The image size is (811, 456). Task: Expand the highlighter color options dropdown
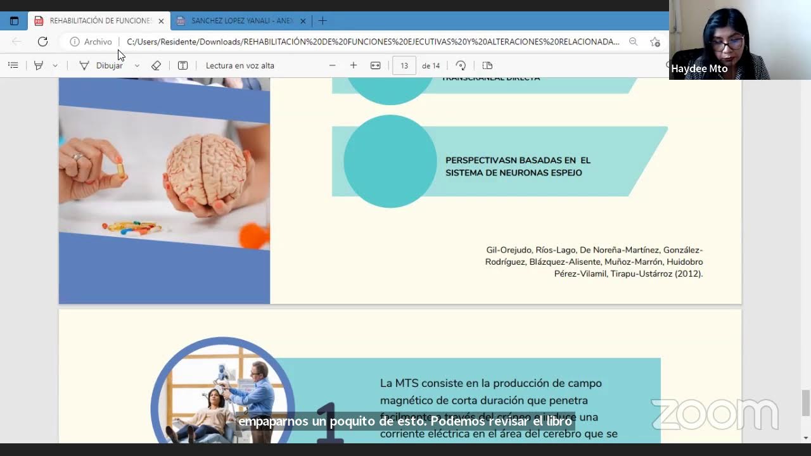click(55, 65)
